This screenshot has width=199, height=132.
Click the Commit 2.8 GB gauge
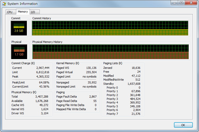click(x=19, y=28)
